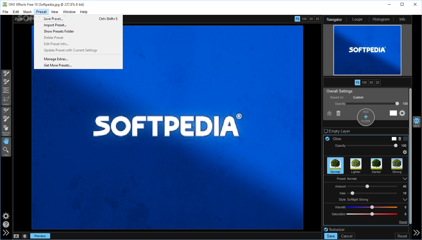Screen dimensions: 422x240
Task: Select the Masking Brush tool
Action: (6, 74)
